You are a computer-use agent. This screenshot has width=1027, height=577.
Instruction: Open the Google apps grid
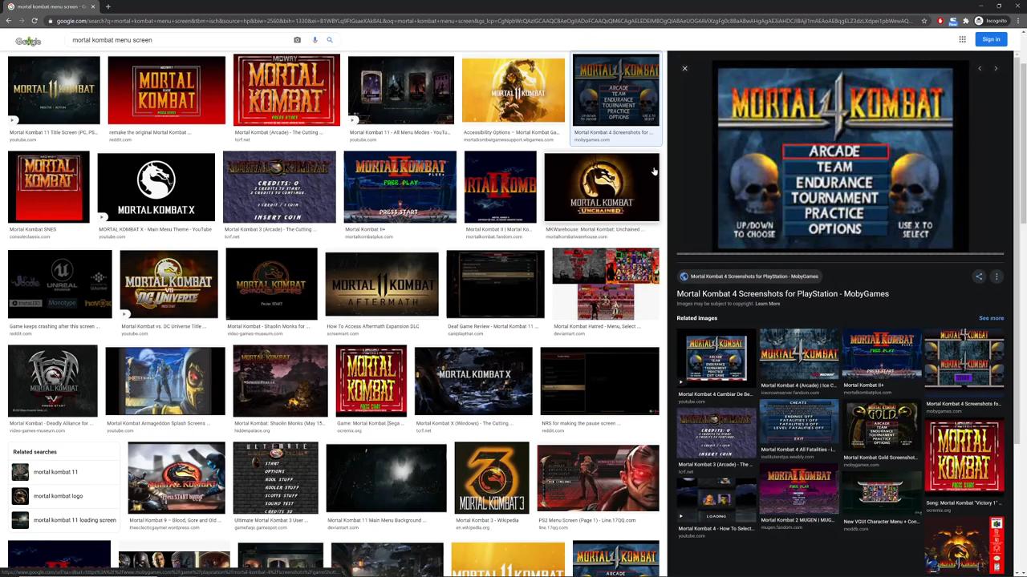click(962, 39)
